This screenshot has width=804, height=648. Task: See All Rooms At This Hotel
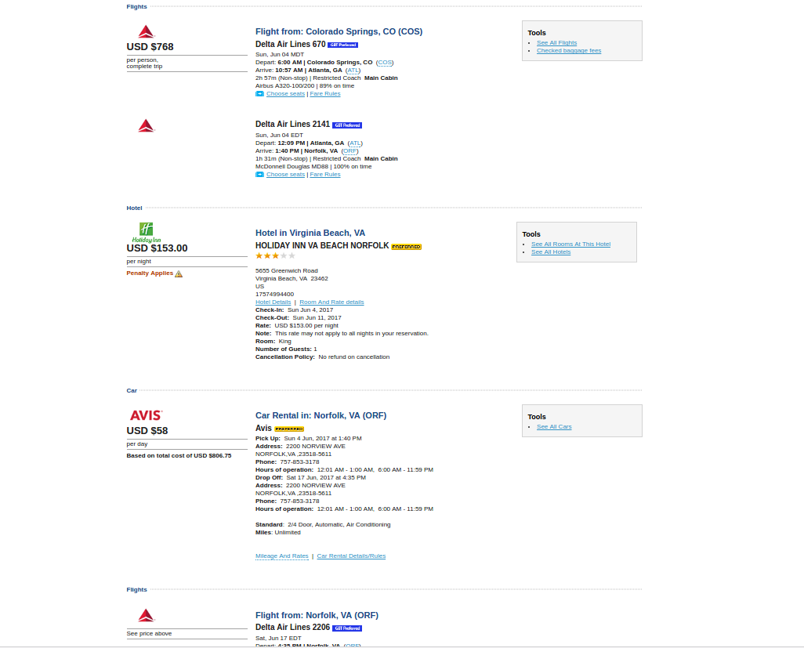click(x=570, y=244)
